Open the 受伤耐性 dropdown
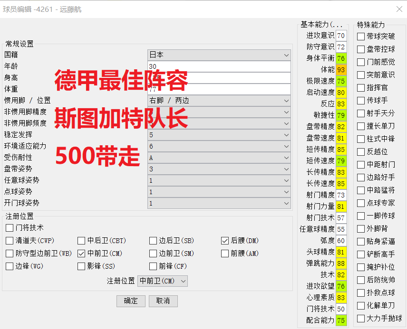The image size is (407, 329). pos(219,158)
